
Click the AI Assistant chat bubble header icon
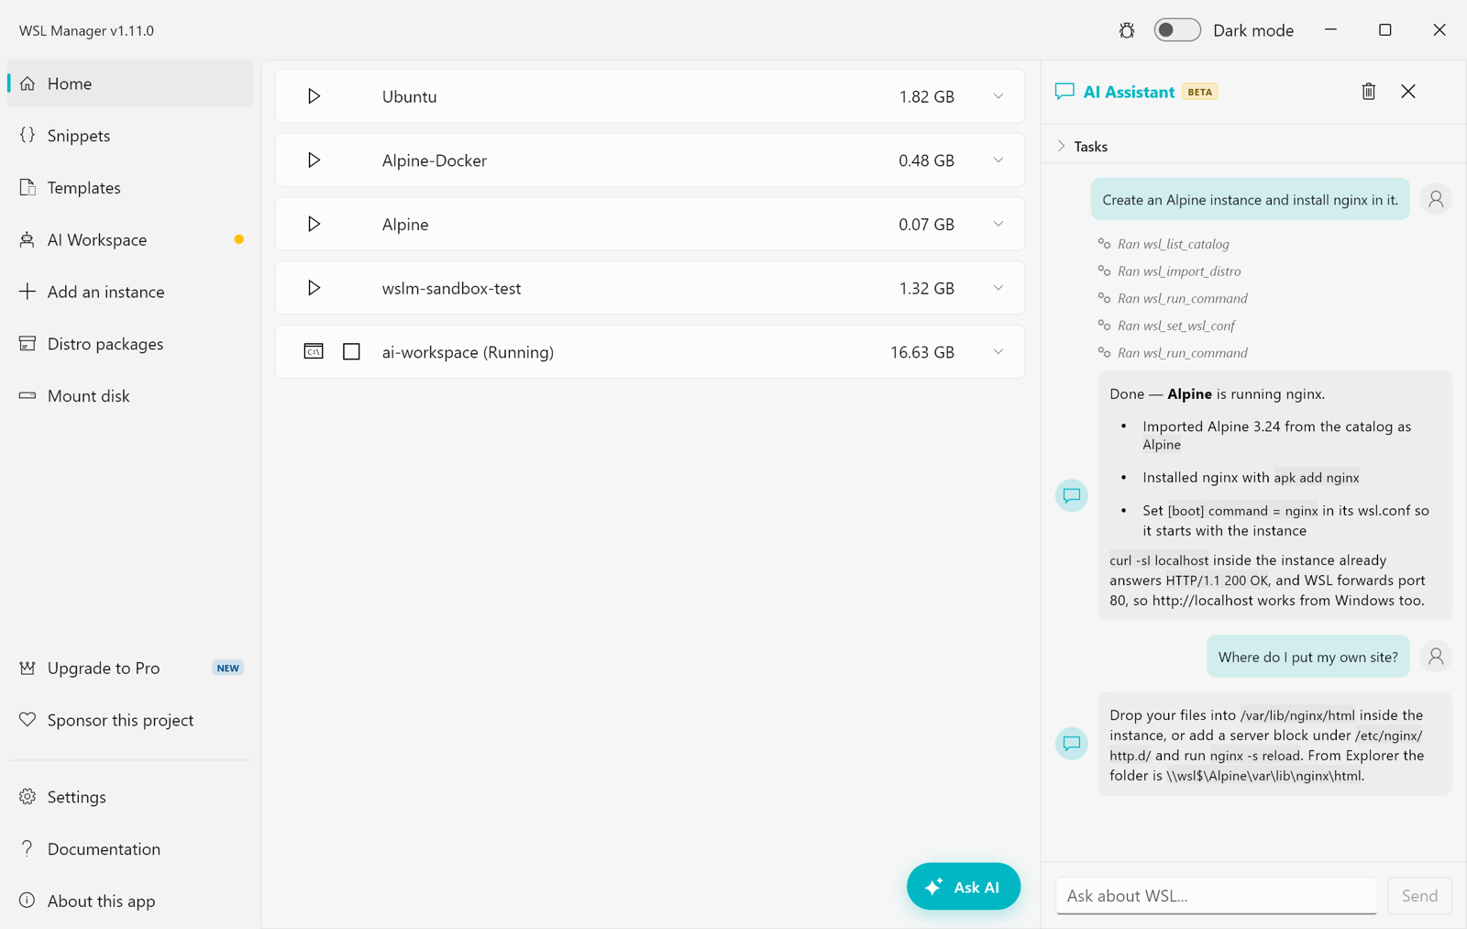click(x=1064, y=92)
